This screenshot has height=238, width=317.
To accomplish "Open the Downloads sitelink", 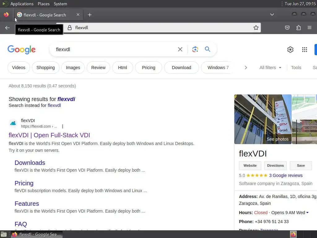I will (x=30, y=163).
